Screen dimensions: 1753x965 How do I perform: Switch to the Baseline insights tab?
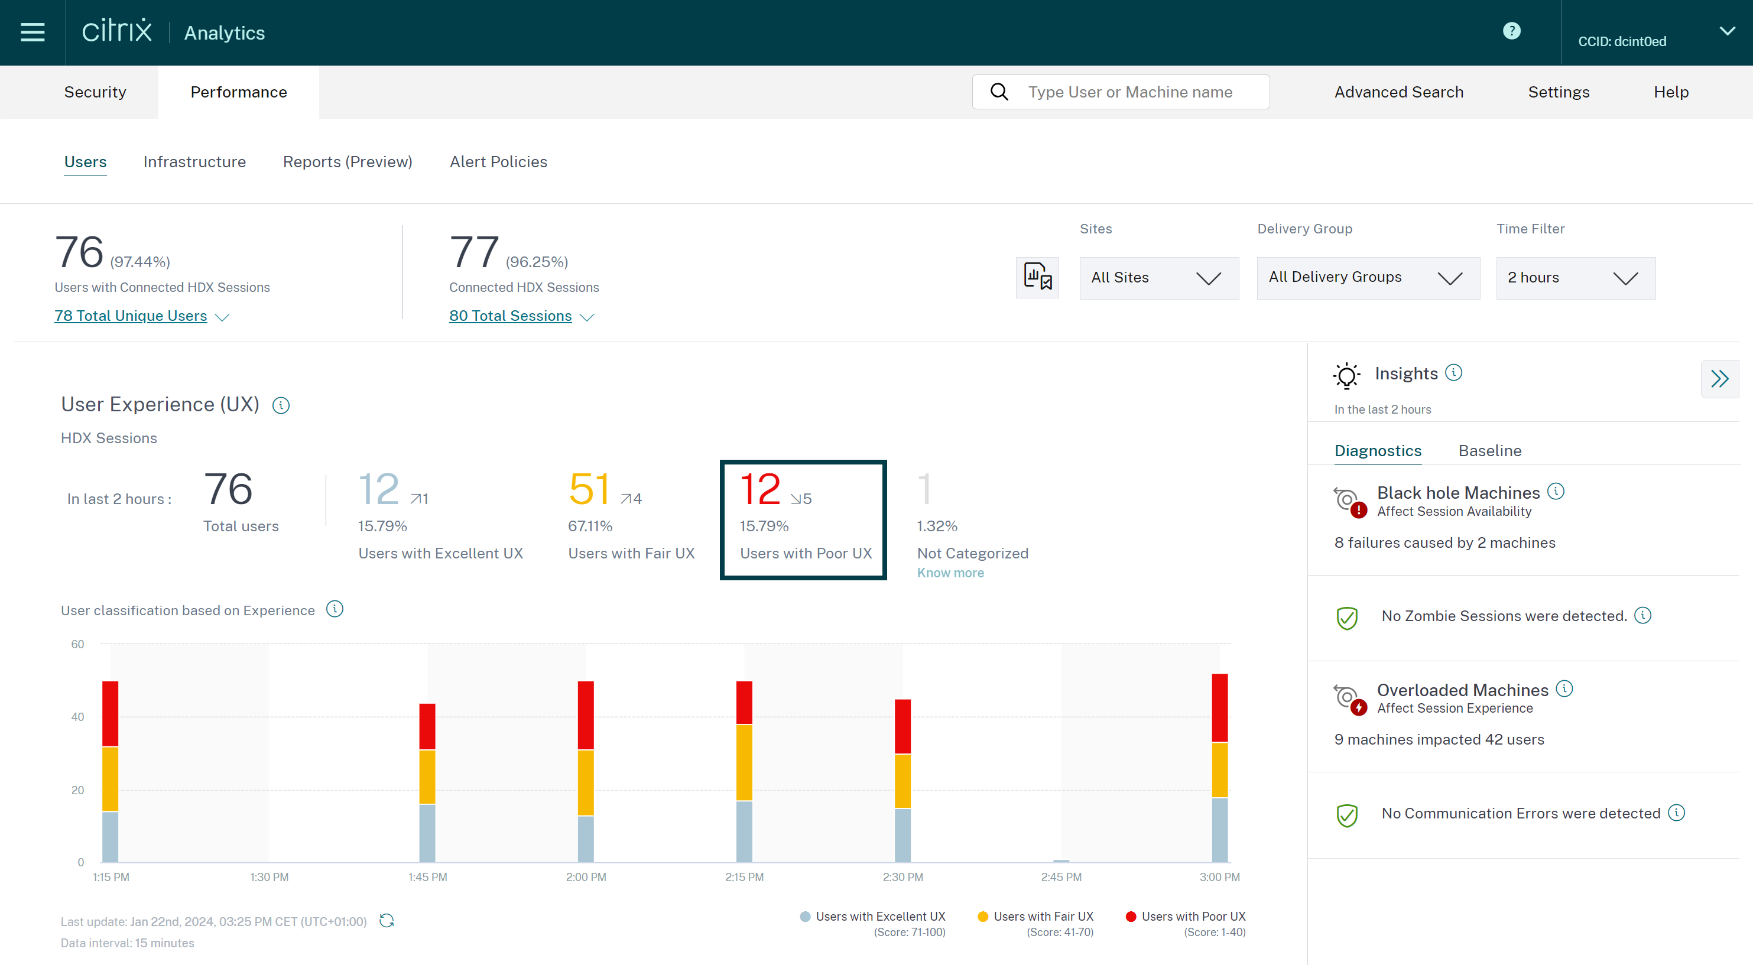point(1489,450)
